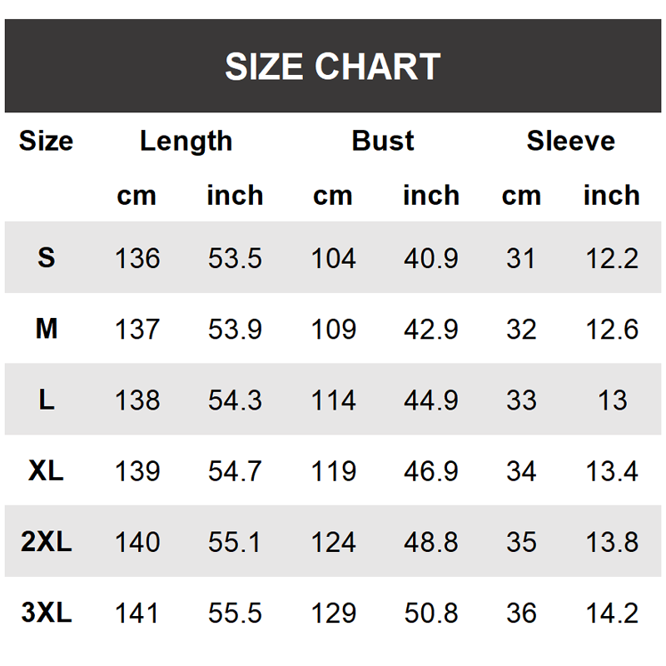Screen dimensions: 666x666
Task: Click the inch subheader under Sleeve
Action: pyautogui.click(x=611, y=196)
